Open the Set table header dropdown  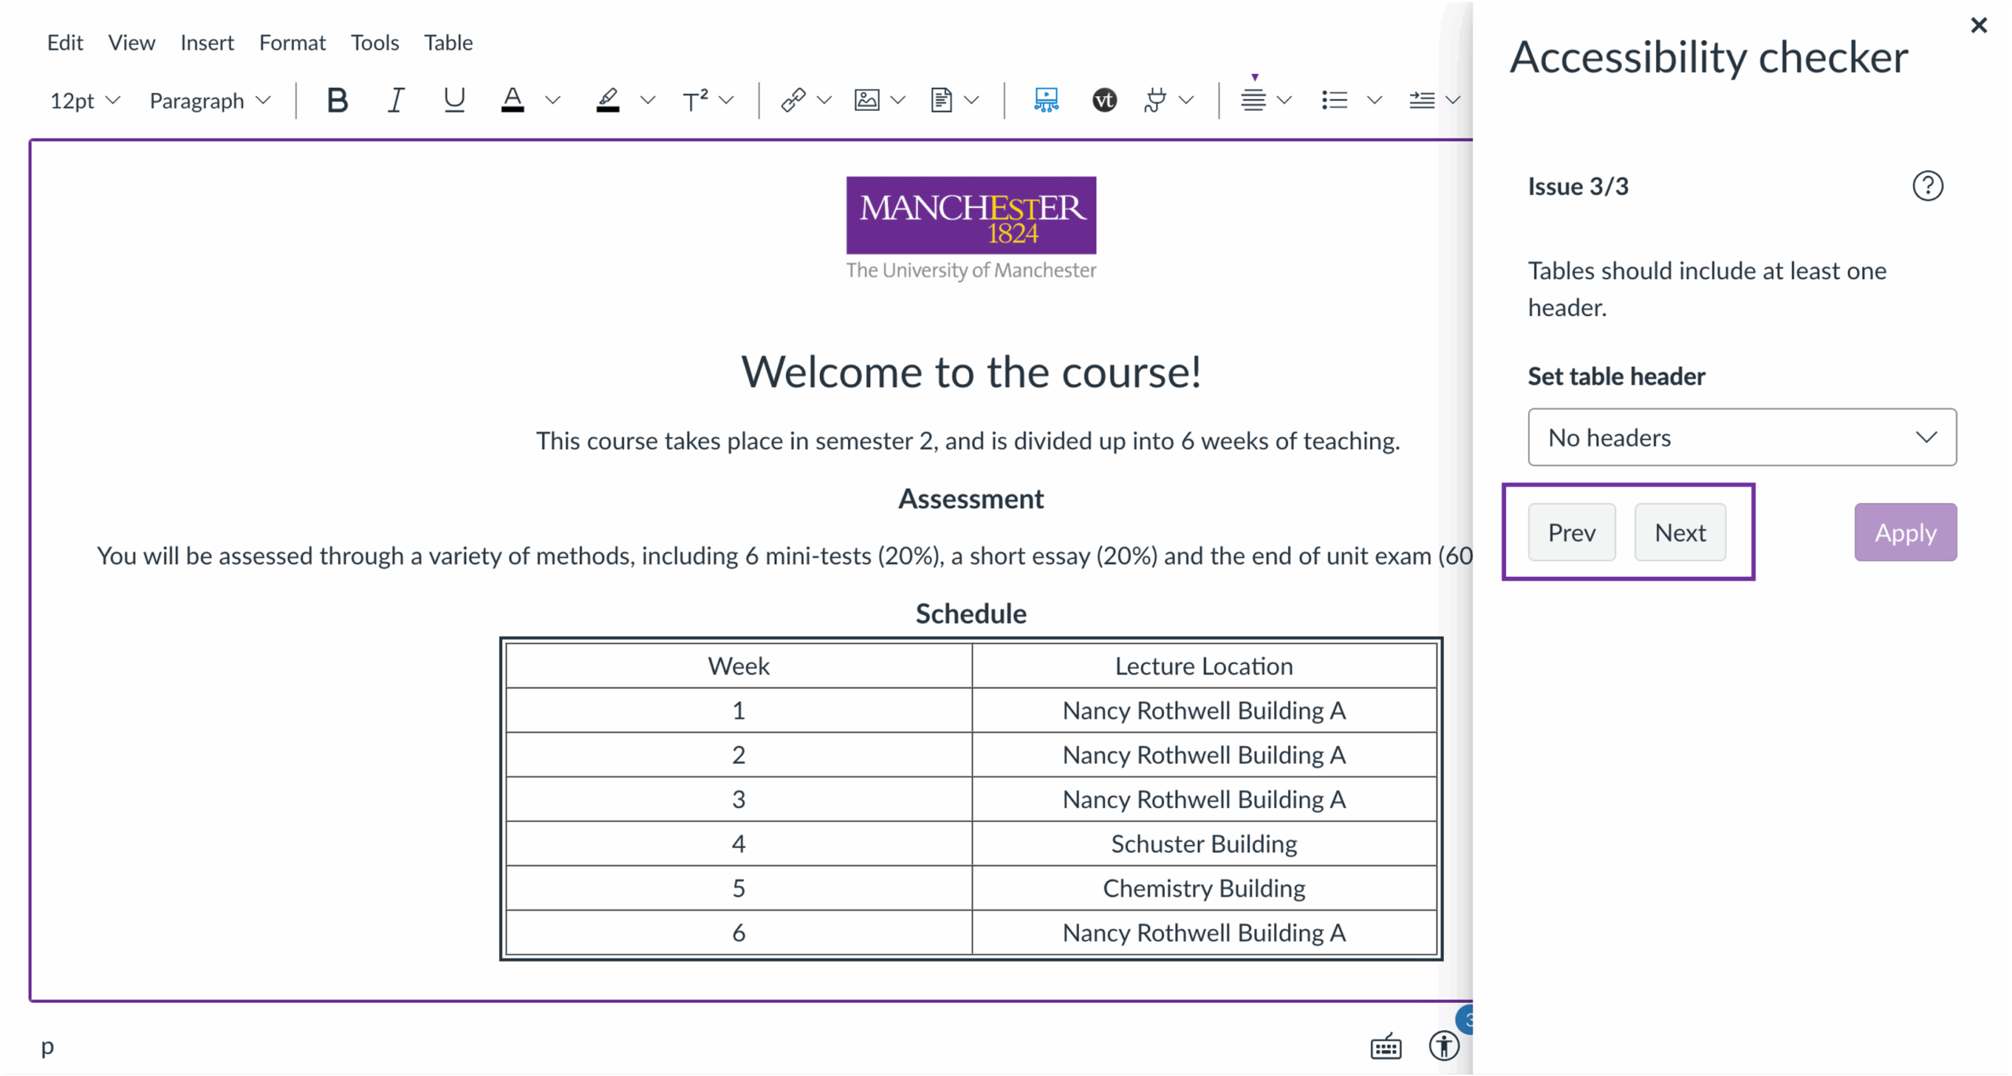1742,438
